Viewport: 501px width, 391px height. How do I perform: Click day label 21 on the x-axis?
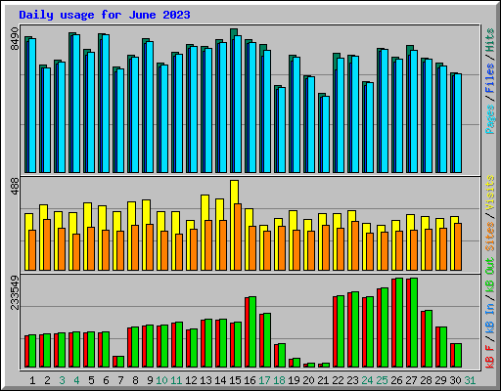tap(323, 380)
